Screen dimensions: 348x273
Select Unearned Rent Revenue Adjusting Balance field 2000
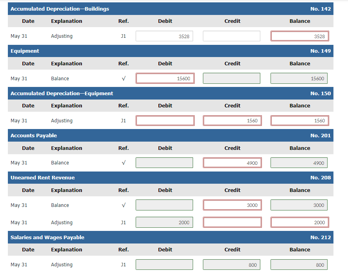click(300, 222)
